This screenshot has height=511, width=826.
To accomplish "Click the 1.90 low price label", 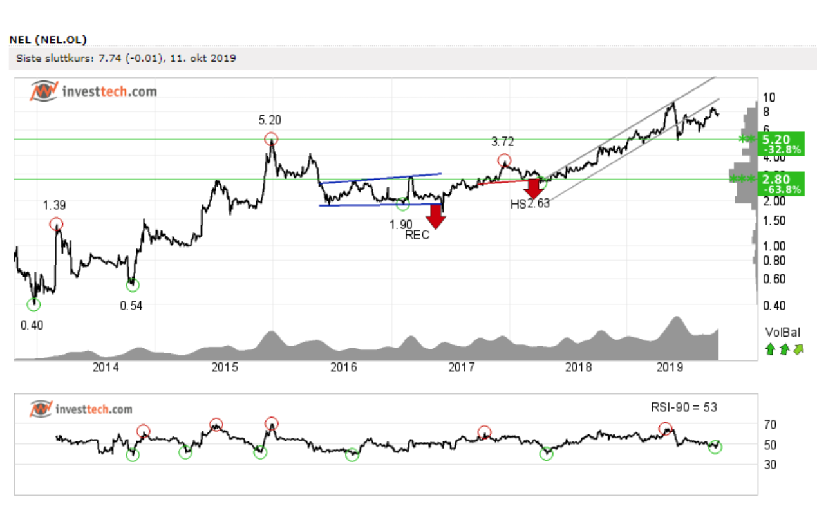I will pos(401,224).
